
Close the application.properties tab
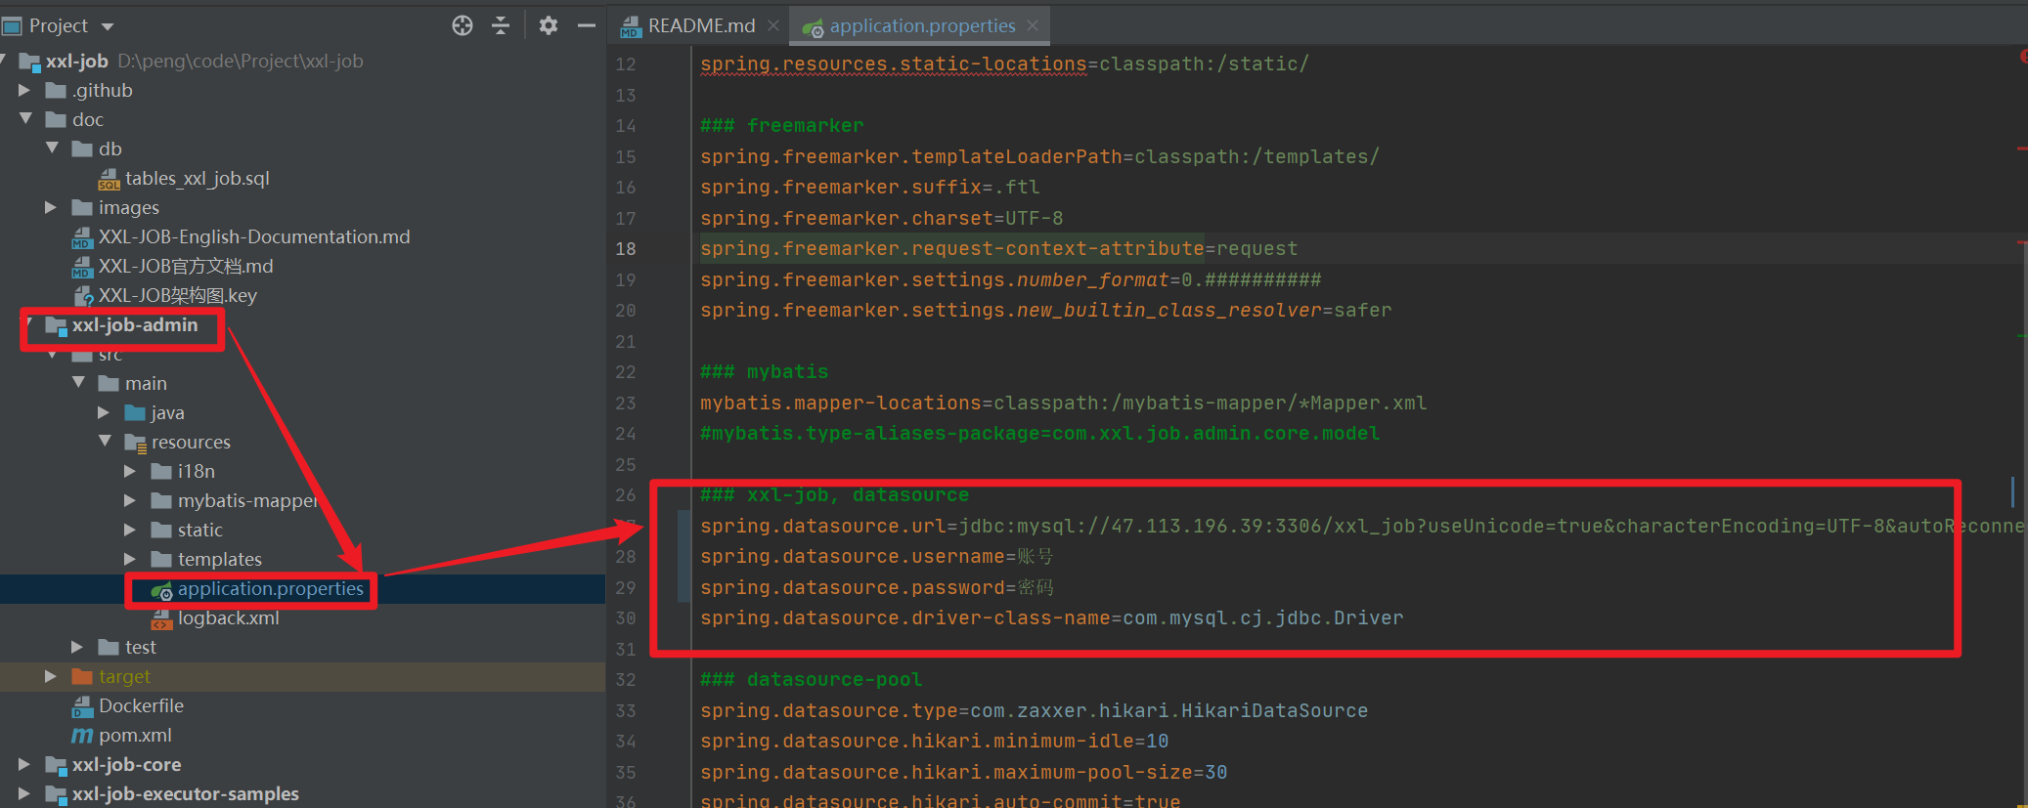[1033, 26]
